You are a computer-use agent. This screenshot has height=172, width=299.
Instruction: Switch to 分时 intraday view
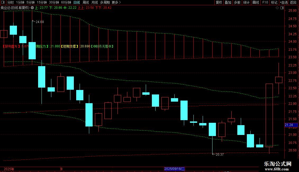point(11,2)
